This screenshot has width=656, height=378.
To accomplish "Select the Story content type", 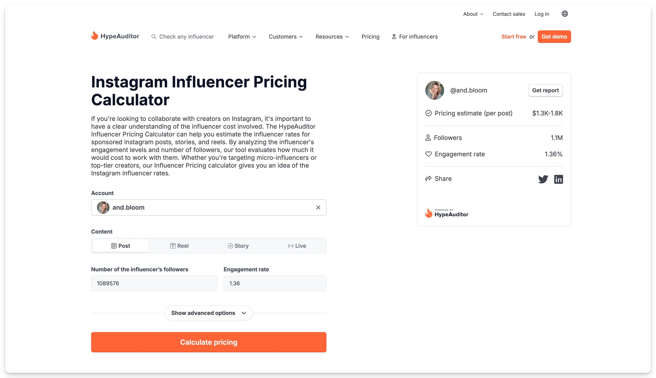I will click(x=238, y=246).
